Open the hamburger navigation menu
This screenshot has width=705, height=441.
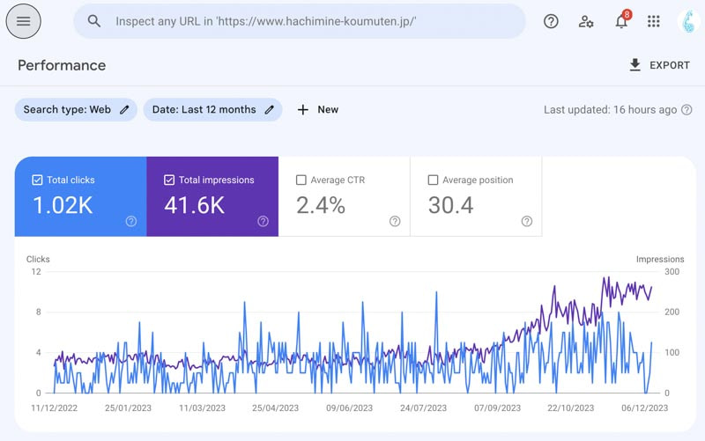(24, 21)
